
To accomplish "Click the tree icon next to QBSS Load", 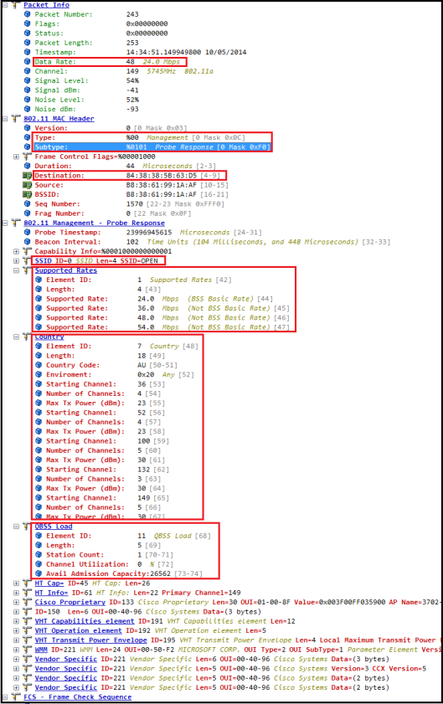I will (27, 527).
